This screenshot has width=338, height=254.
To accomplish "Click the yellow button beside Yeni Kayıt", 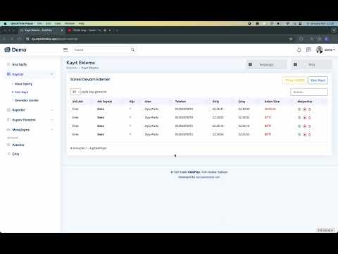I will [x=295, y=80].
